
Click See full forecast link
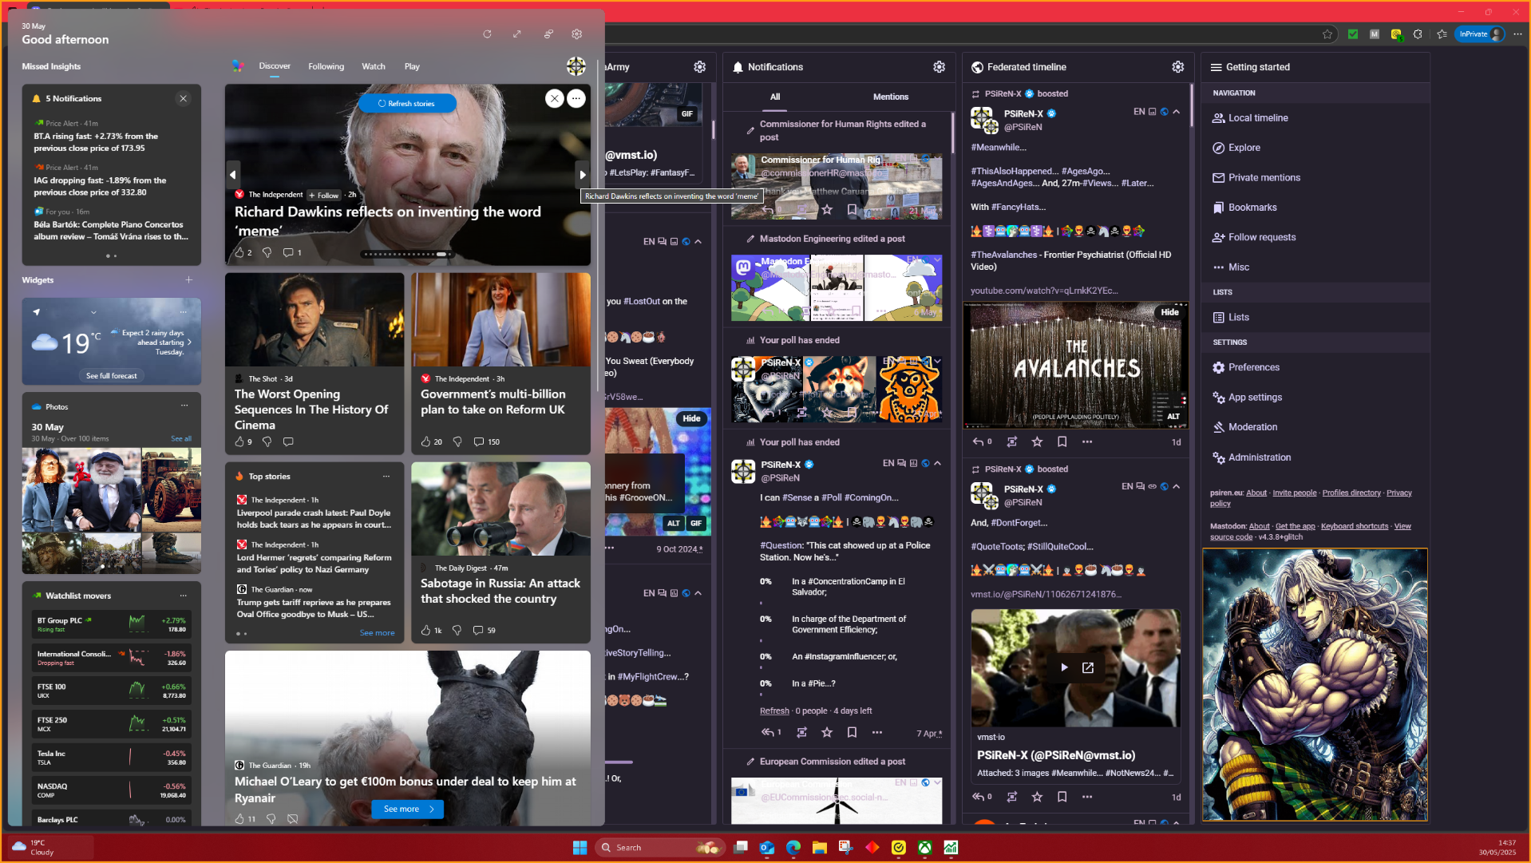click(x=112, y=376)
